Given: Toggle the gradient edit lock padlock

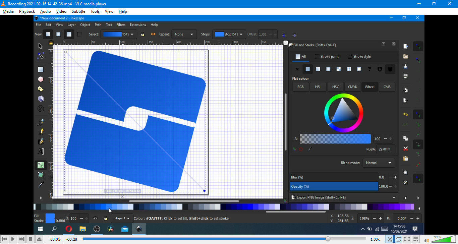Looking at the screenshot, I should coord(143,34).
